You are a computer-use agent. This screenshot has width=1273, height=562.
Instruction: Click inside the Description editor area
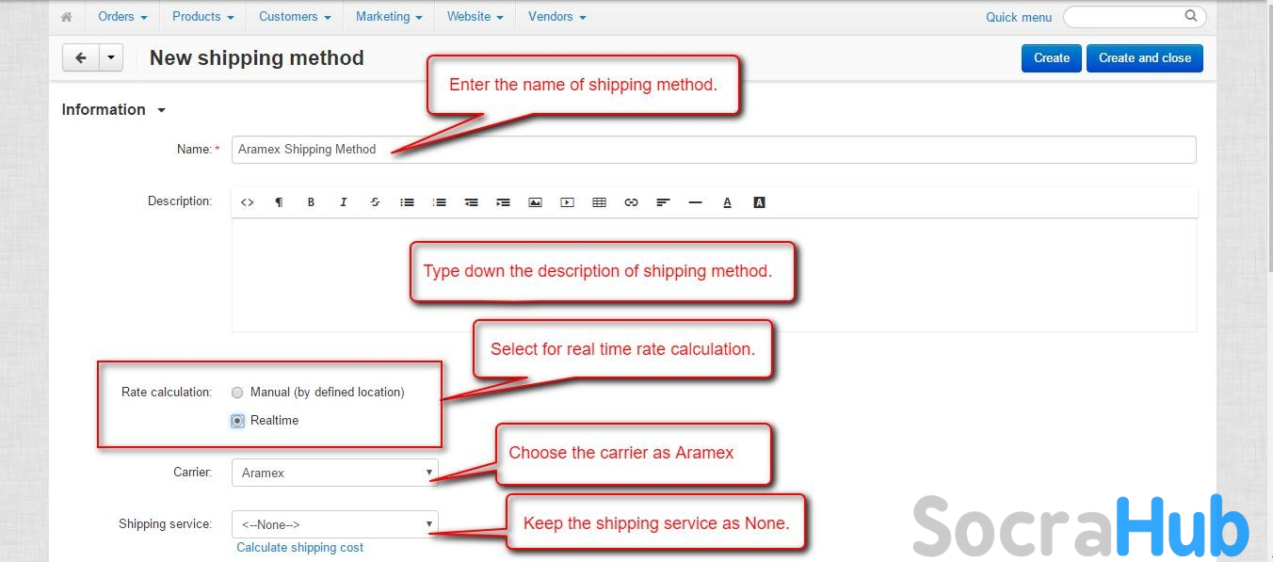714,275
